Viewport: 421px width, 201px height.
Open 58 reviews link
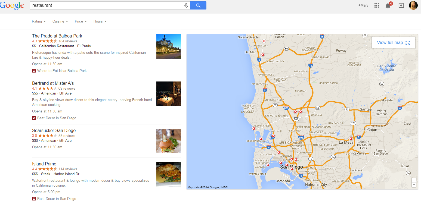(x=67, y=136)
